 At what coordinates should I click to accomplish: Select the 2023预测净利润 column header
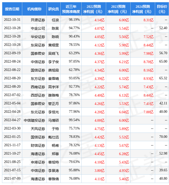(118, 9)
